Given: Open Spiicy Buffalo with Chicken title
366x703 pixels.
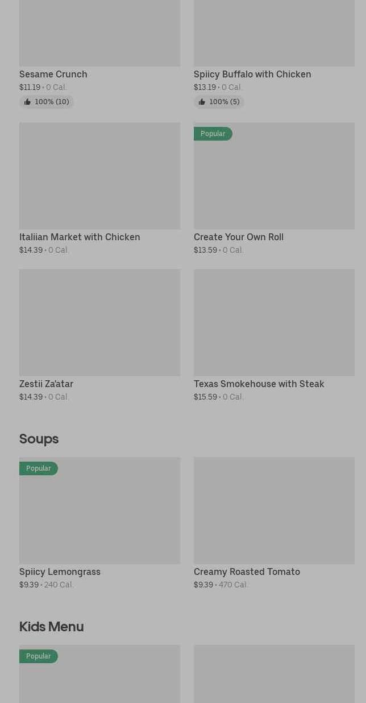Looking at the screenshot, I should 252,74.
